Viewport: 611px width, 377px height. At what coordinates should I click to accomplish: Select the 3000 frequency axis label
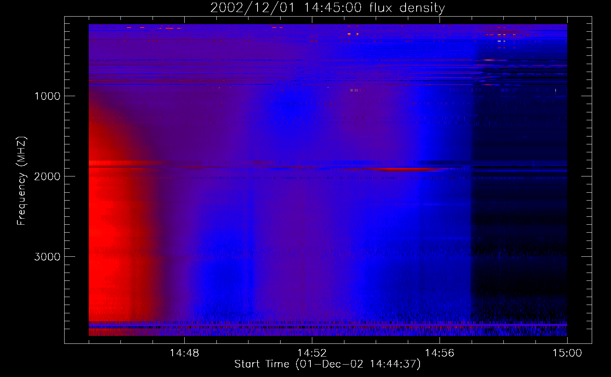tap(47, 257)
